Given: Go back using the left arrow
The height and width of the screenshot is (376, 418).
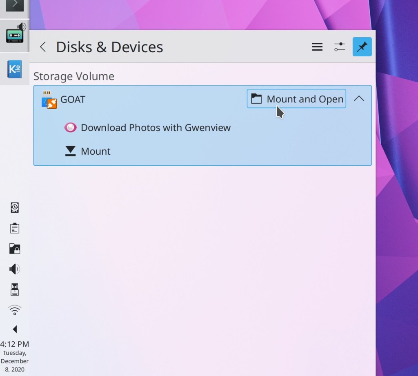Looking at the screenshot, I should 43,47.
